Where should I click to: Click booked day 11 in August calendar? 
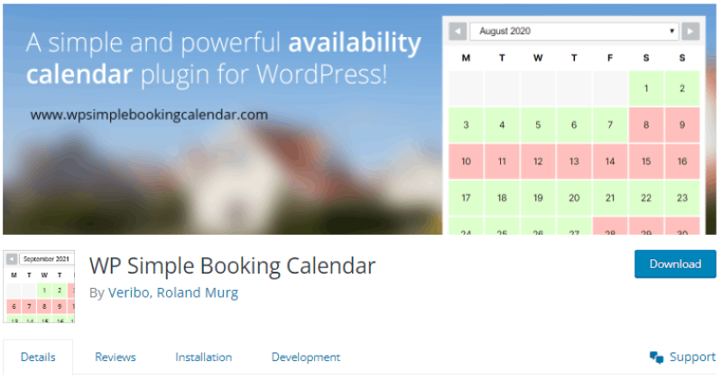[502, 162]
